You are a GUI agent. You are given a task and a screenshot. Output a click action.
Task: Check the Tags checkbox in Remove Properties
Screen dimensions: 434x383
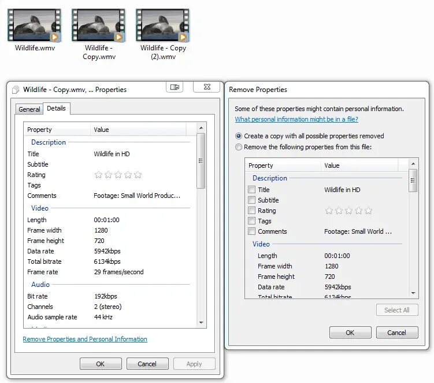[251, 221]
